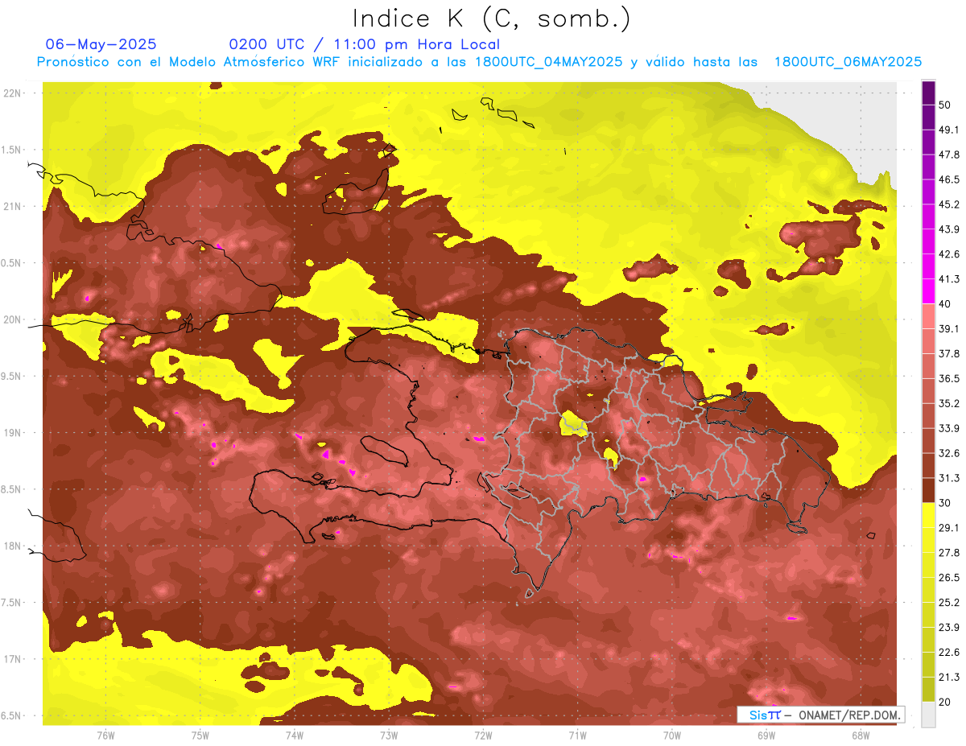
Task: Click the dark brown swatch just above 30
Action: click(x=928, y=490)
